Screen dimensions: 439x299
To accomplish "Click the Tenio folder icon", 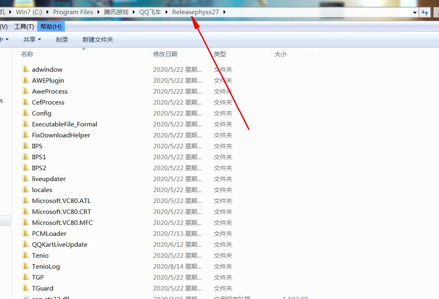I will point(26,255).
